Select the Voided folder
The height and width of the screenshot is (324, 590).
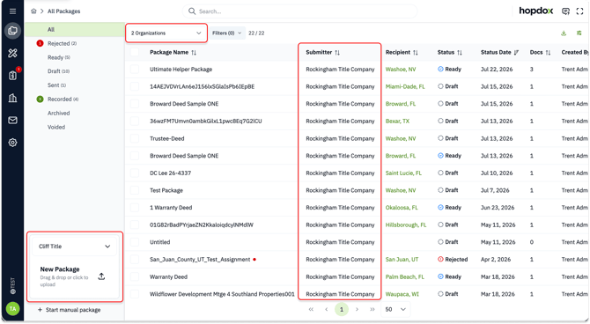56,127
